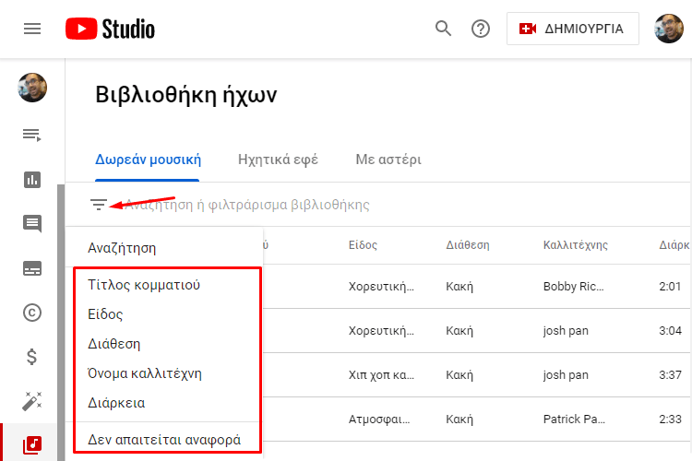Open the search magnifier icon
The height and width of the screenshot is (461, 692).
click(443, 29)
